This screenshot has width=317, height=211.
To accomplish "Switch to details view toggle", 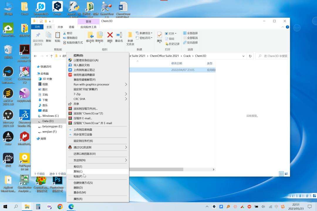I will (281, 174).
